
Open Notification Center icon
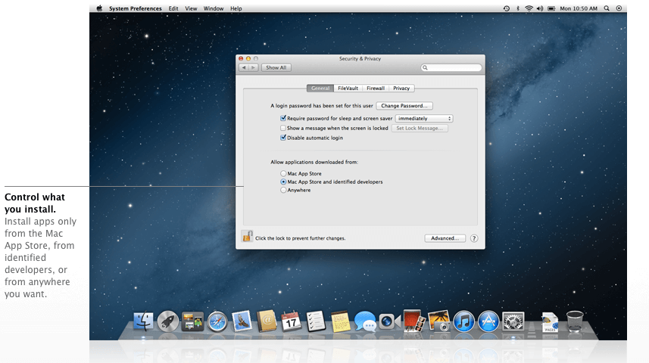[x=619, y=8]
